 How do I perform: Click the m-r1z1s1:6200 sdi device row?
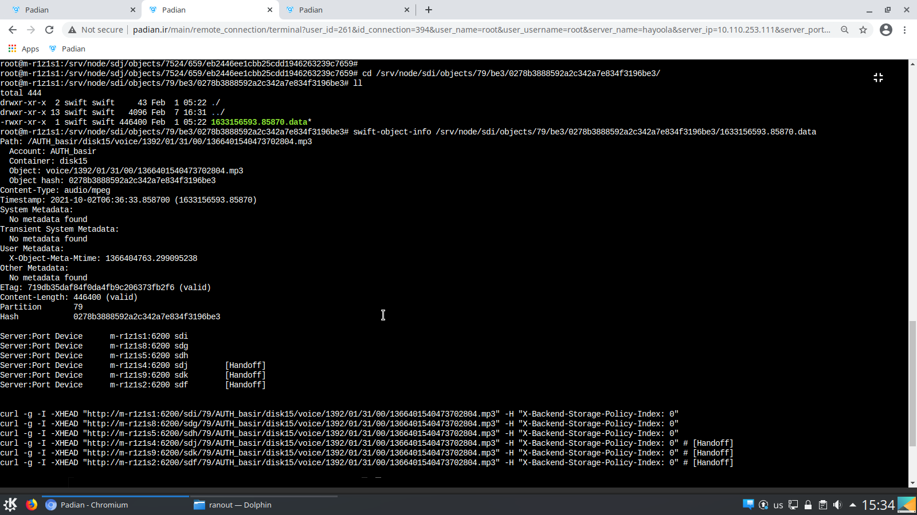coord(94,336)
